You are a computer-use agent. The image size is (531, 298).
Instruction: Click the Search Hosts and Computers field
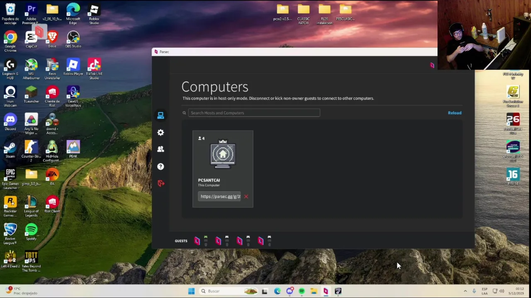[254, 113]
